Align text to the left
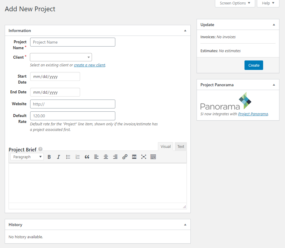Image resolution: width=285 pixels, height=248 pixels. click(x=96, y=157)
